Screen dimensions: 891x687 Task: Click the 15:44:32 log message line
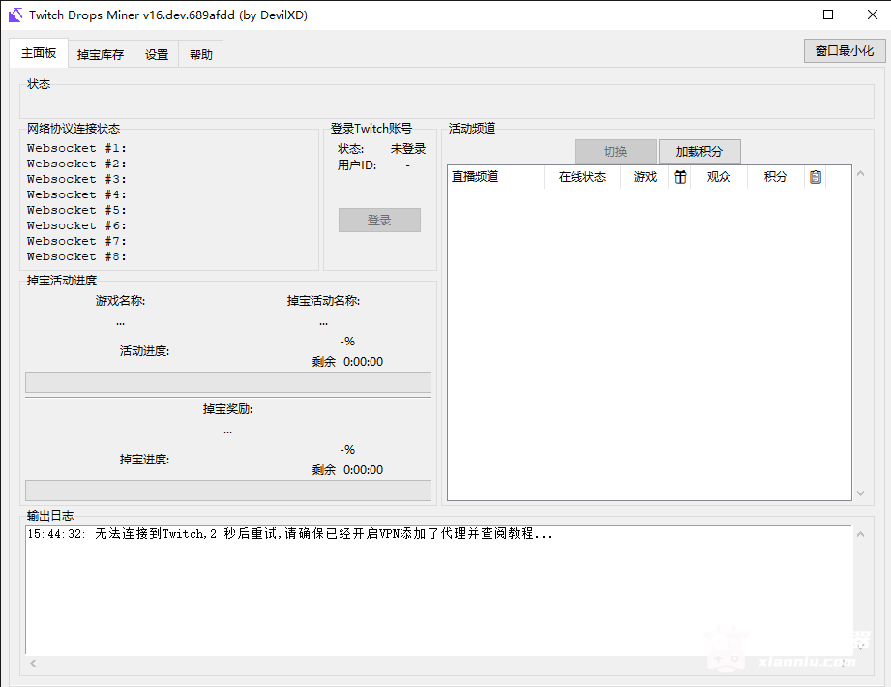point(290,533)
